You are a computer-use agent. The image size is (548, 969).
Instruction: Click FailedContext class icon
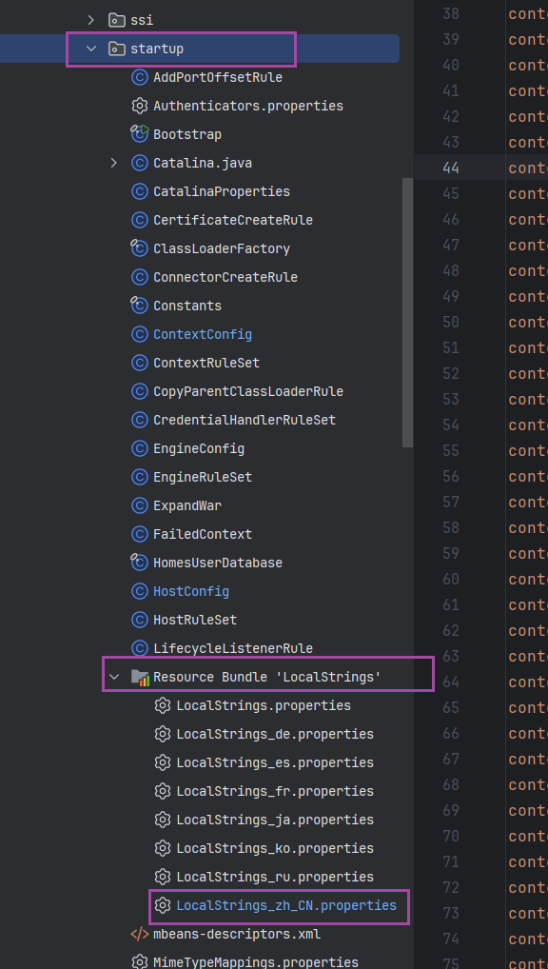click(140, 534)
